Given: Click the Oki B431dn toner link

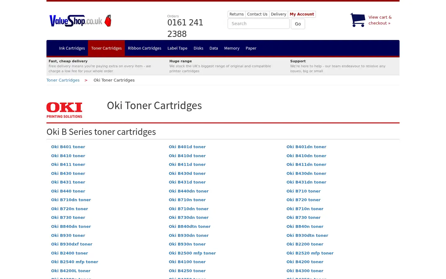Looking at the screenshot, I should [306, 182].
